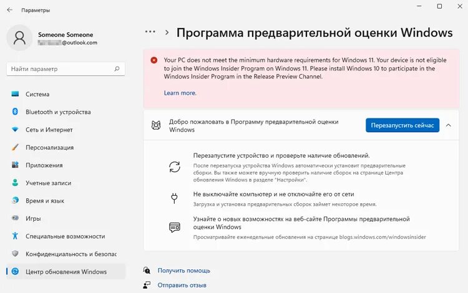The width and height of the screenshot is (468, 293).
Task: Open the Отправить отзыв link
Action: 182,285
